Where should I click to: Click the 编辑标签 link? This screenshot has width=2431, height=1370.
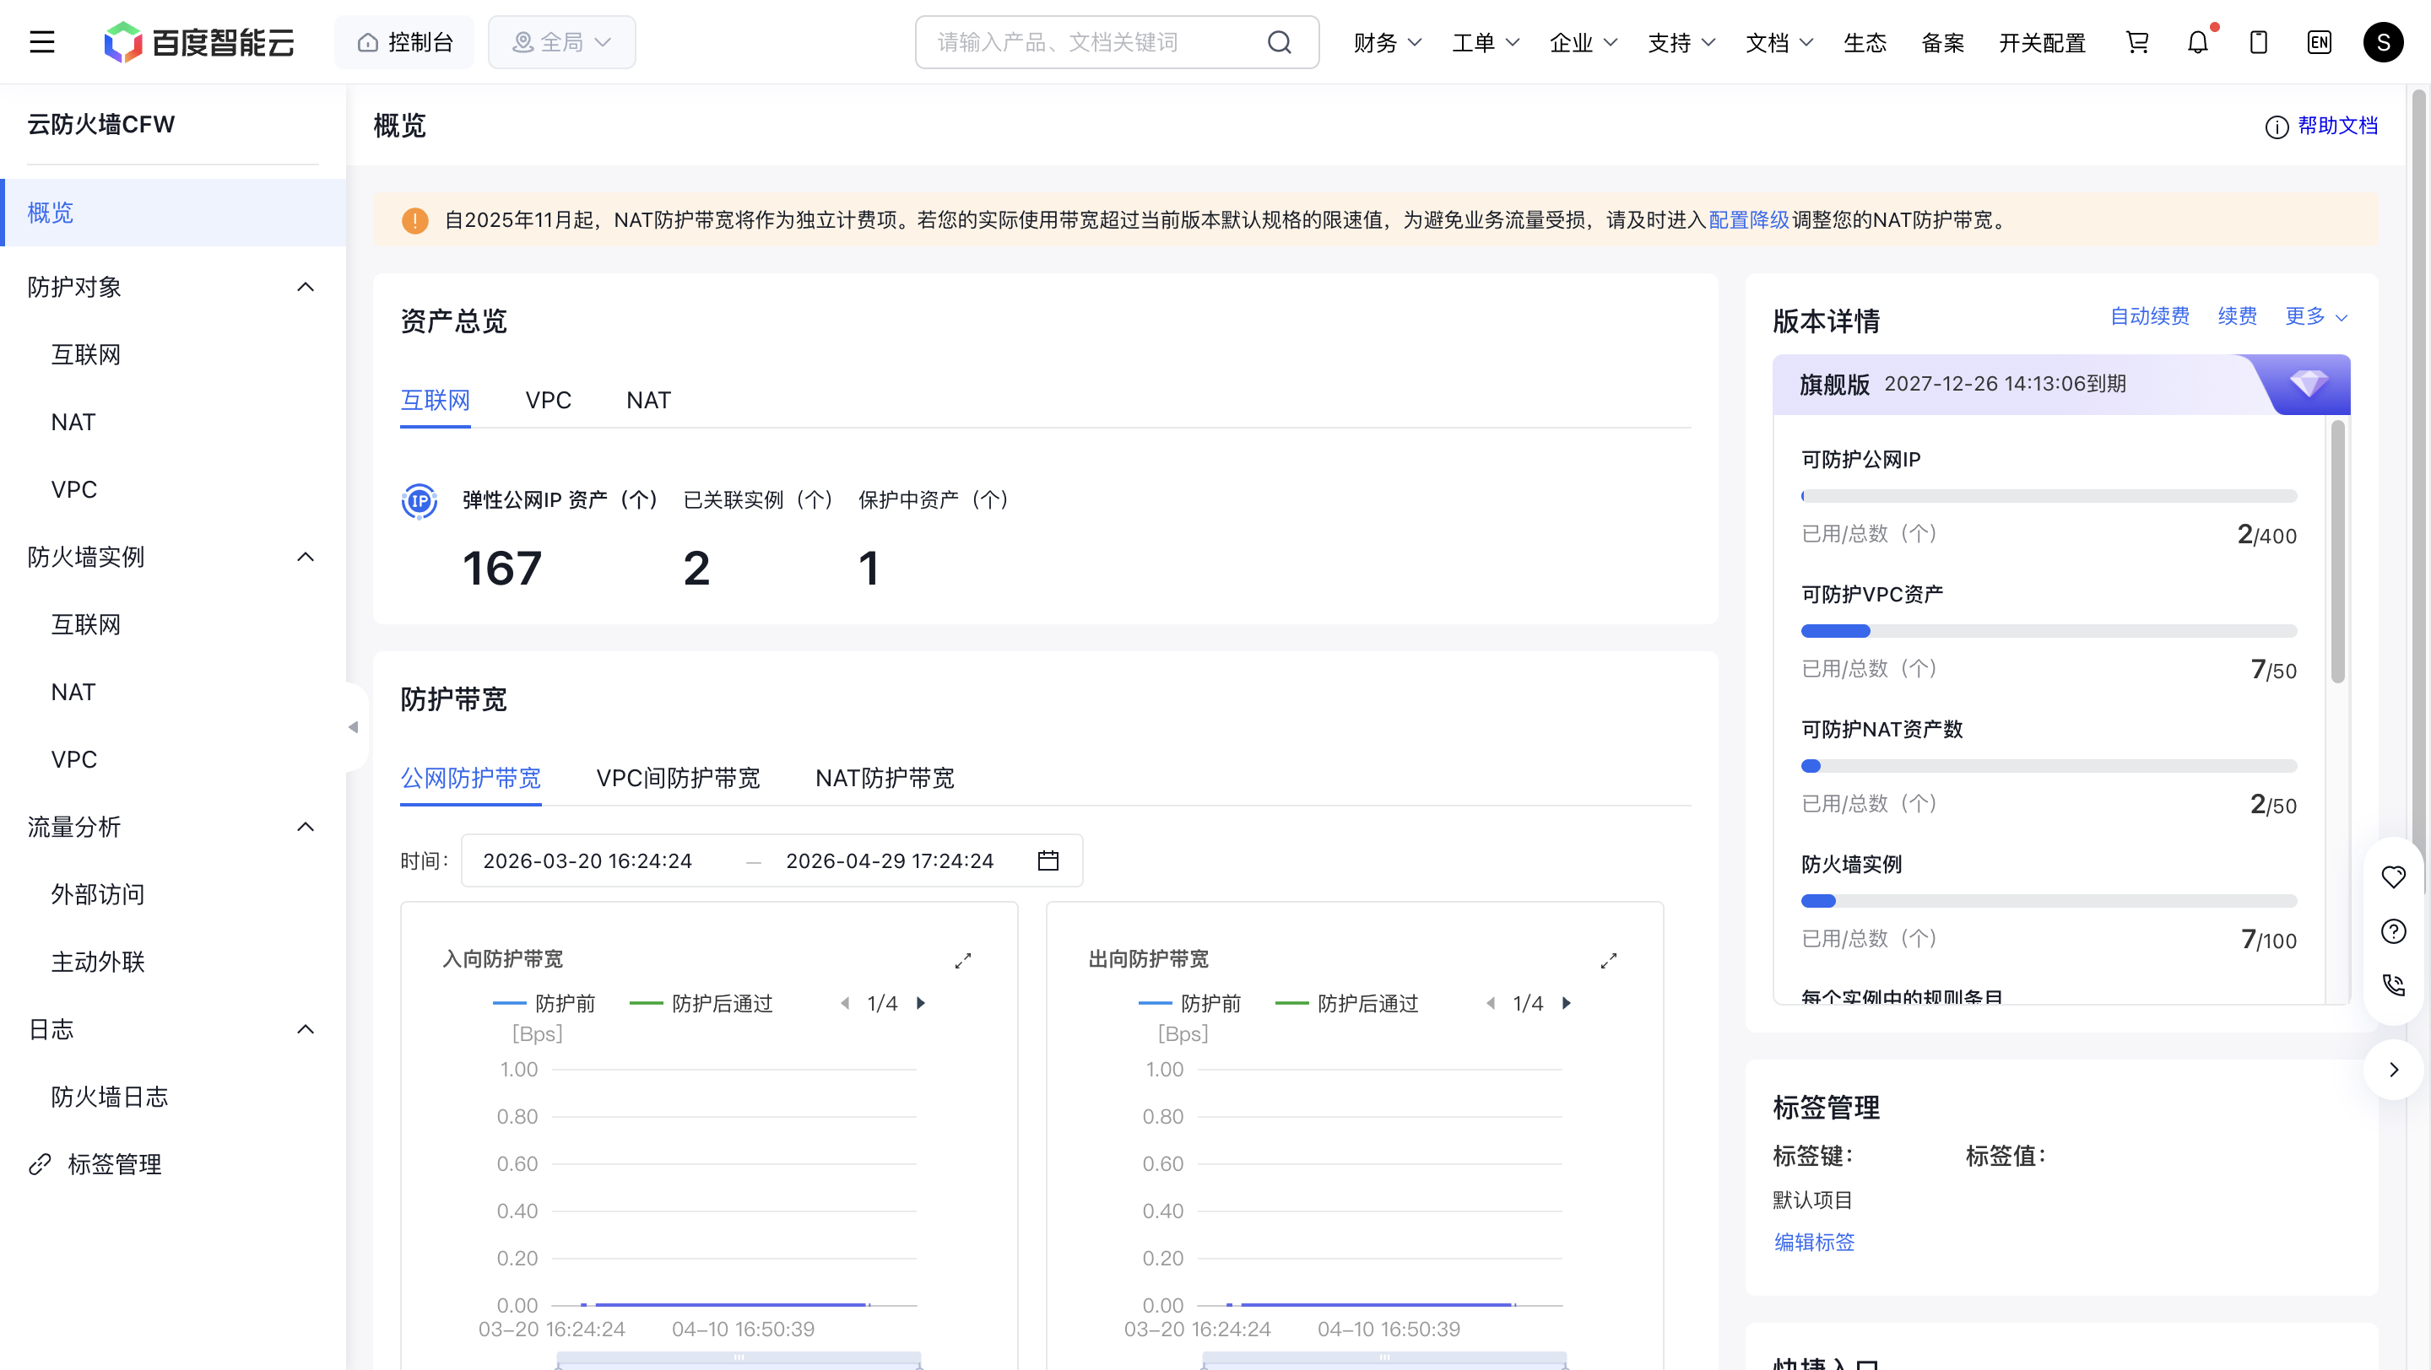[1814, 1242]
